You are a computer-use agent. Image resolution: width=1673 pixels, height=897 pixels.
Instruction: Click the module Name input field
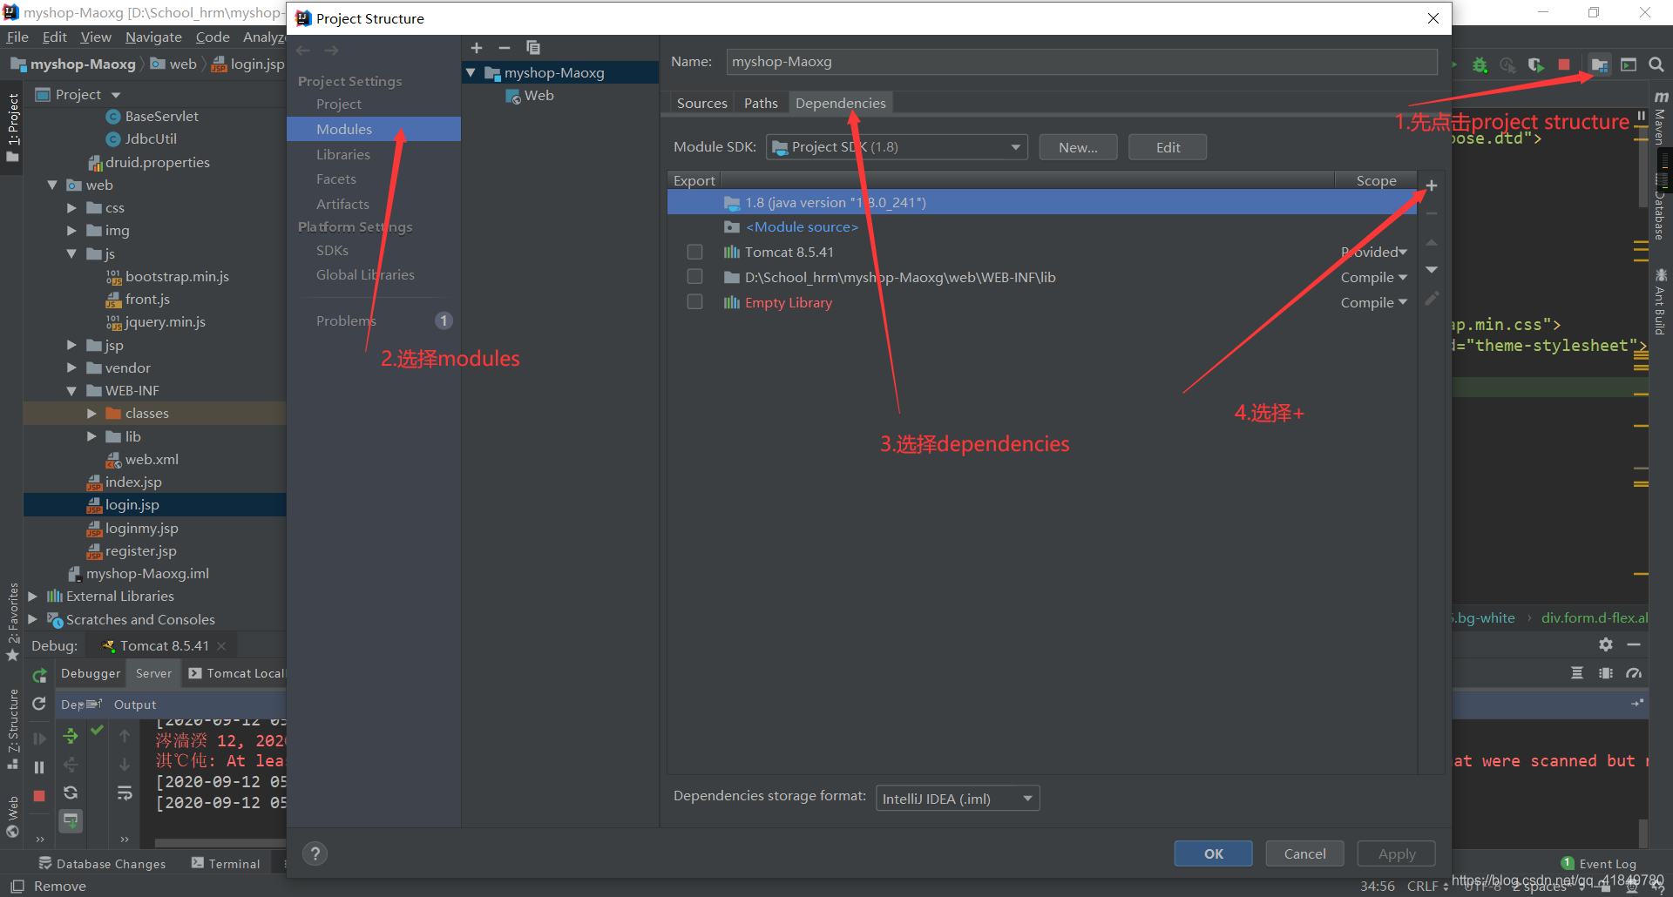coord(1081,62)
